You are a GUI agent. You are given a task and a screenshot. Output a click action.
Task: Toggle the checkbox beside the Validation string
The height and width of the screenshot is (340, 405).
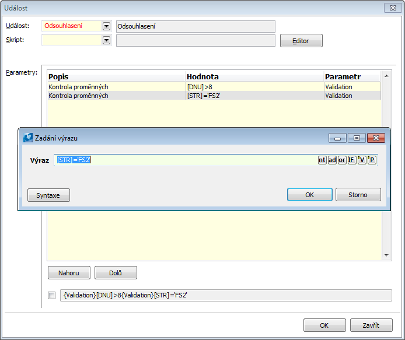pyautogui.click(x=52, y=295)
